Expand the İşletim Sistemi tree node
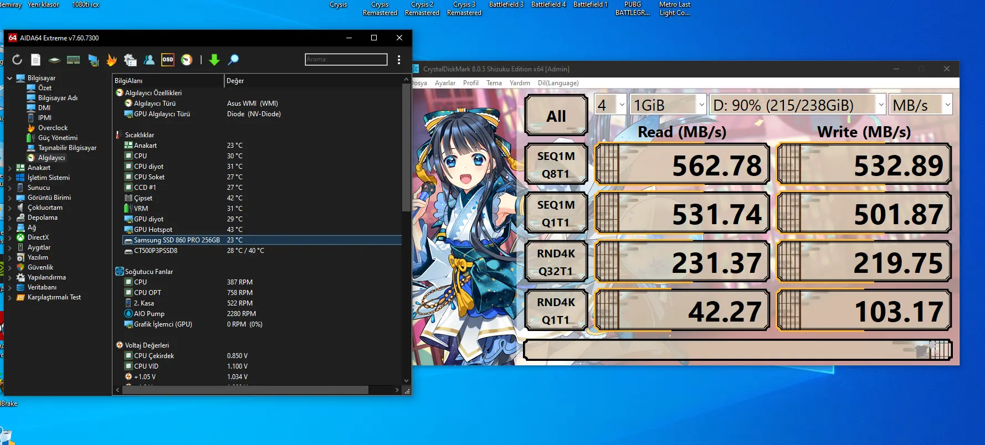 (x=10, y=178)
